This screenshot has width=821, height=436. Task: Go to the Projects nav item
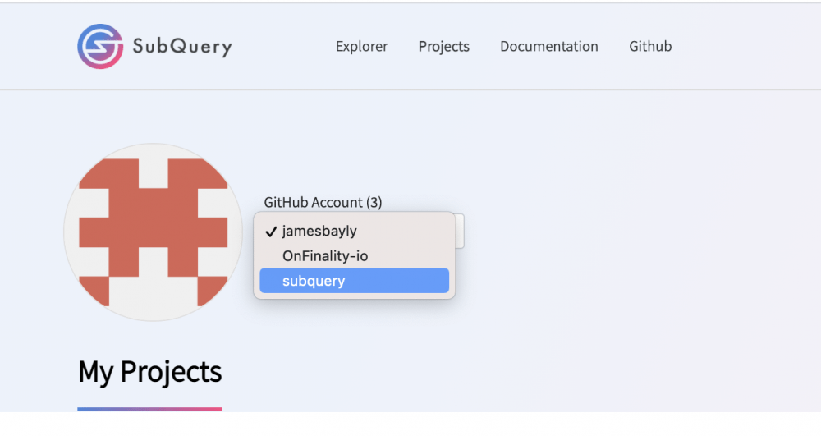coord(443,47)
